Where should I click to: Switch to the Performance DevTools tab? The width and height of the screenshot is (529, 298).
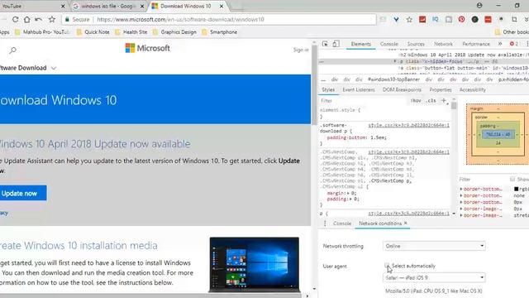476,44
